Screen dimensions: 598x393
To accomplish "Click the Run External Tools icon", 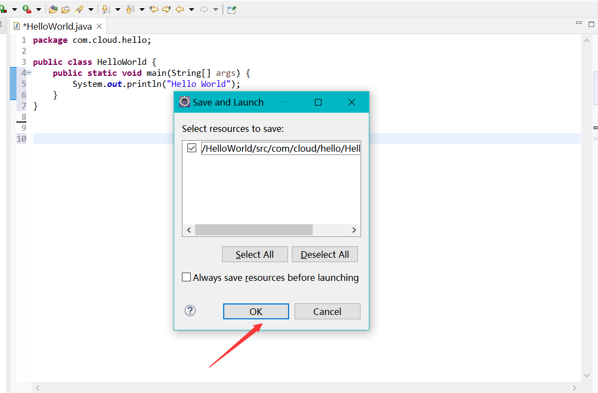I will [26, 9].
